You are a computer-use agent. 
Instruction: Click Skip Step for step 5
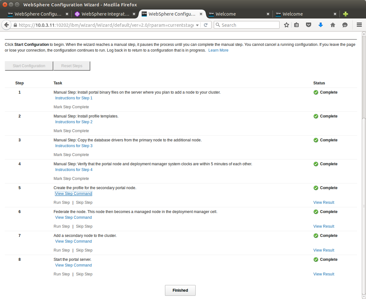pyautogui.click(x=84, y=203)
